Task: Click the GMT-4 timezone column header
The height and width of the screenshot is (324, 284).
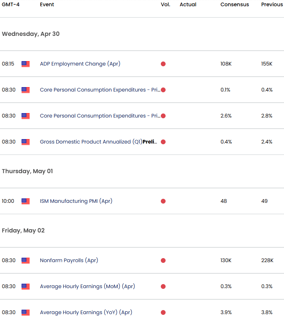Action: (11, 4)
